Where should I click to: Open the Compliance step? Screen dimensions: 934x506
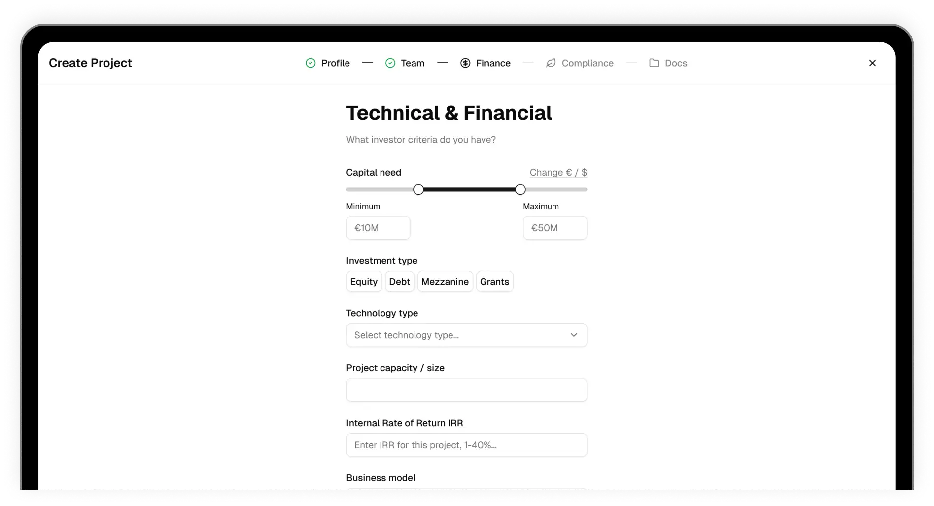pyautogui.click(x=580, y=63)
